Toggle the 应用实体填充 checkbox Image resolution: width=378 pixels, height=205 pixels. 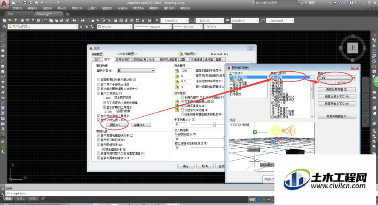click(x=182, y=106)
